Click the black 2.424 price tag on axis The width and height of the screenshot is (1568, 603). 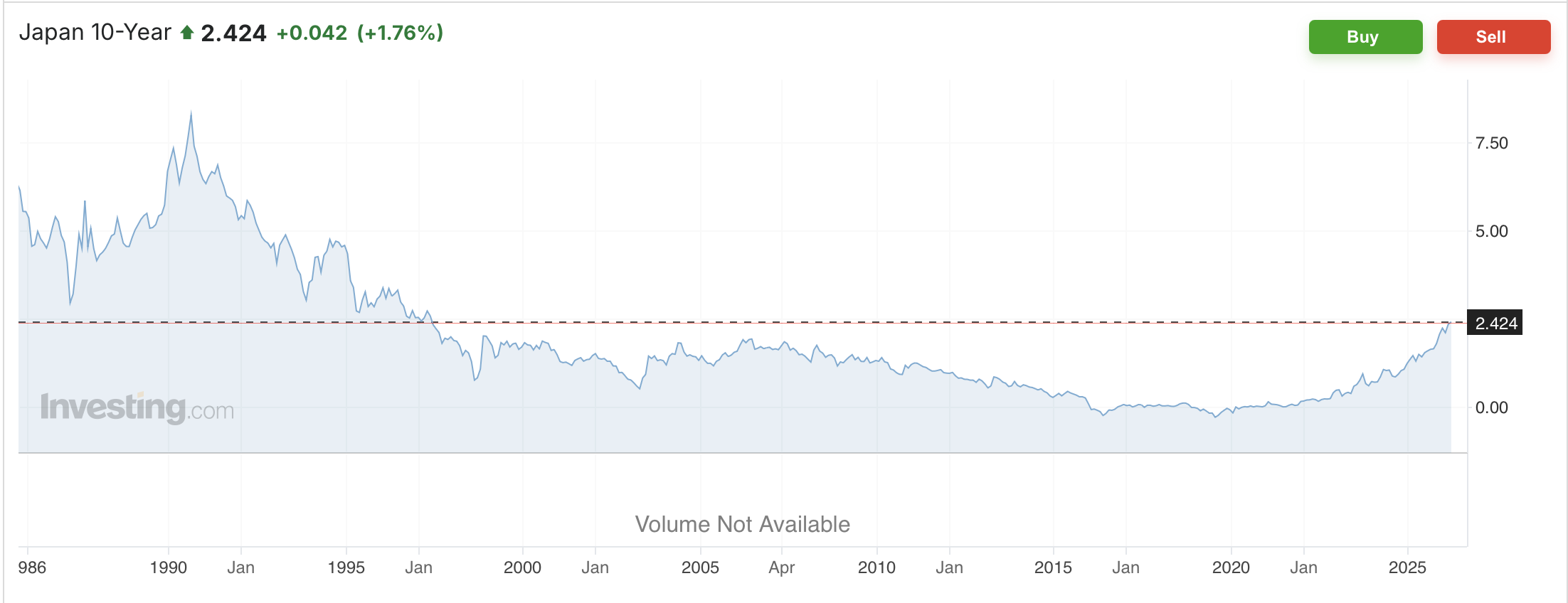(1495, 324)
